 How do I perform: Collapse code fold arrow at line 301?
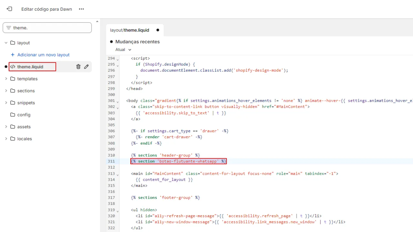click(x=117, y=102)
